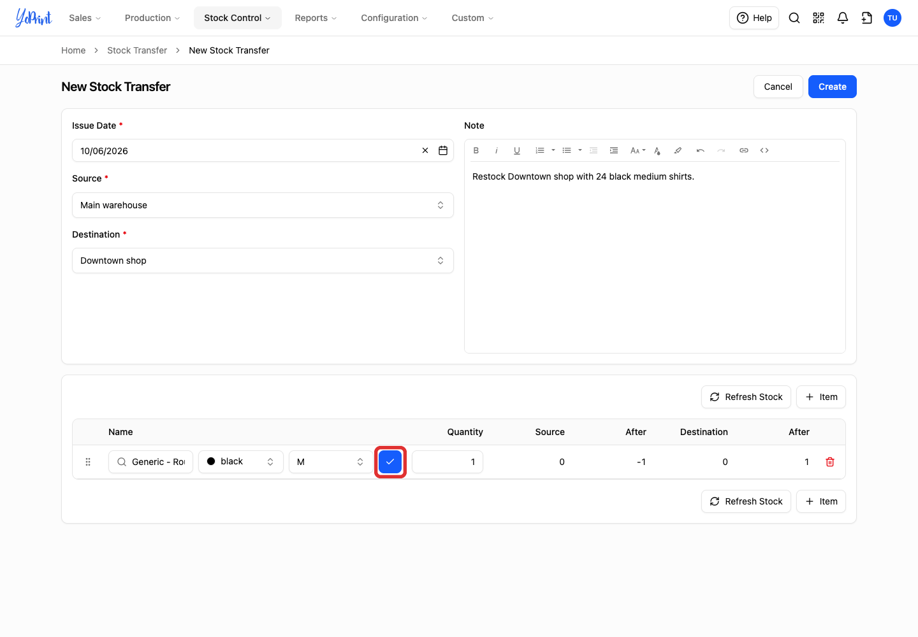Open numbered list style dropdown arrow
Viewport: 918px width, 637px height.
tap(553, 150)
